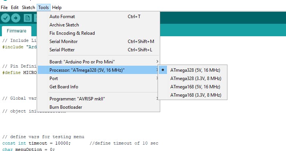This screenshot has height=151, width=286.
Task: Click Get Board Info
Action: pos(63,87)
